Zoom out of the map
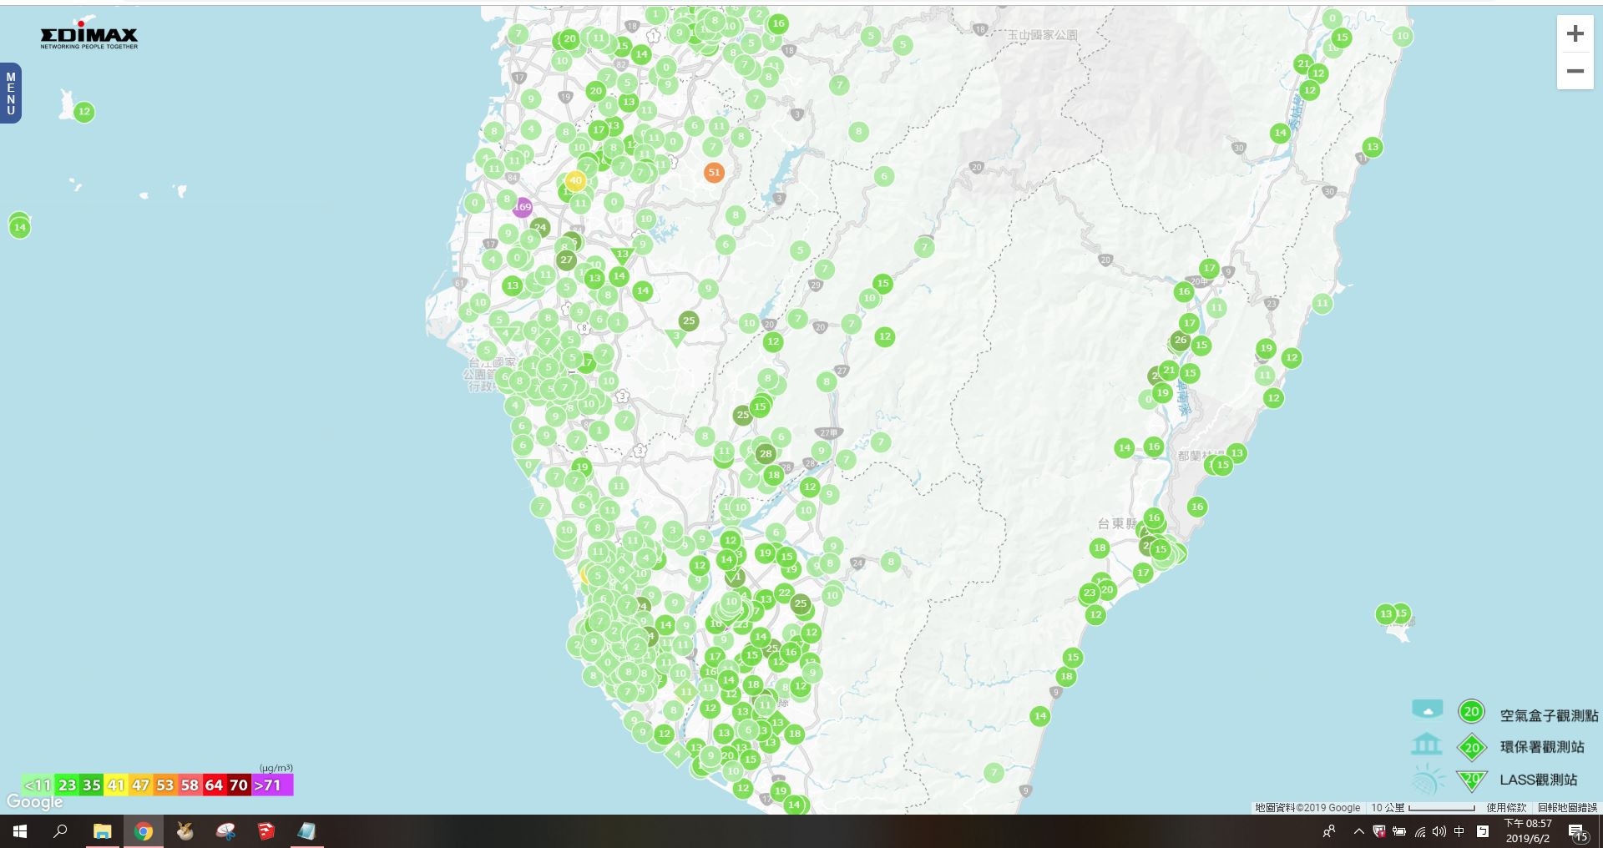Viewport: 1603px width, 848px height. point(1575,71)
